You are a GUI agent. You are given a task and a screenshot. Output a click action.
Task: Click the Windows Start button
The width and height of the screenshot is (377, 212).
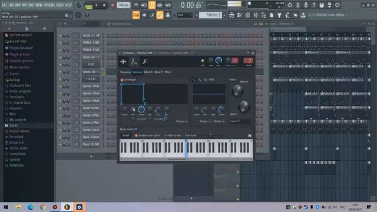pos(6,207)
